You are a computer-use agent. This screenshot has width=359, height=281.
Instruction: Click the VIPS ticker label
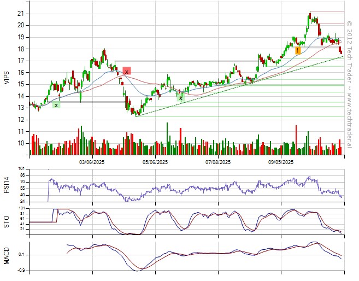click(7, 78)
